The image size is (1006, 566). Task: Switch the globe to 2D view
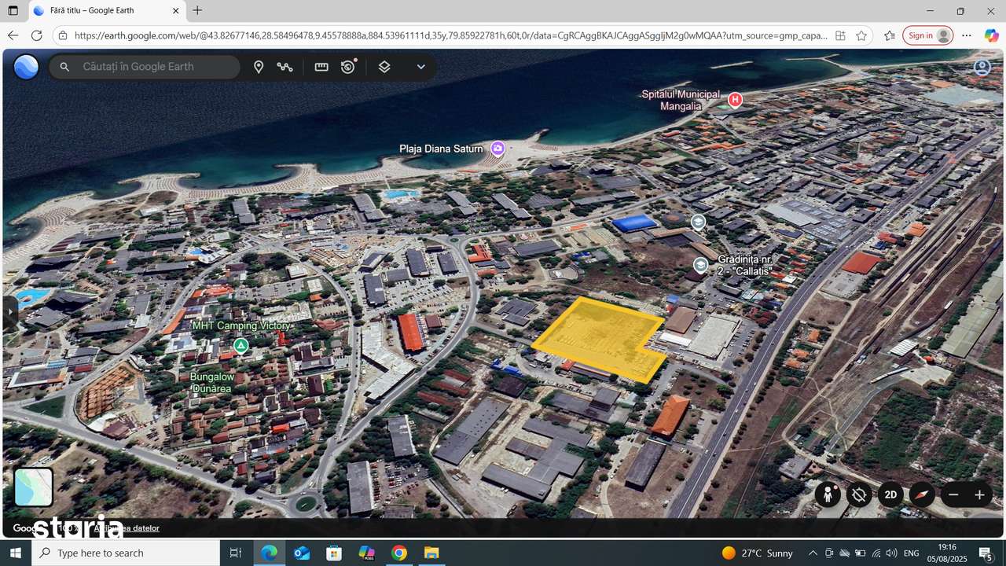tap(890, 494)
